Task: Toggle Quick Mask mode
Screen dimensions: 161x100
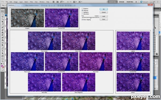Action: tap(3, 70)
